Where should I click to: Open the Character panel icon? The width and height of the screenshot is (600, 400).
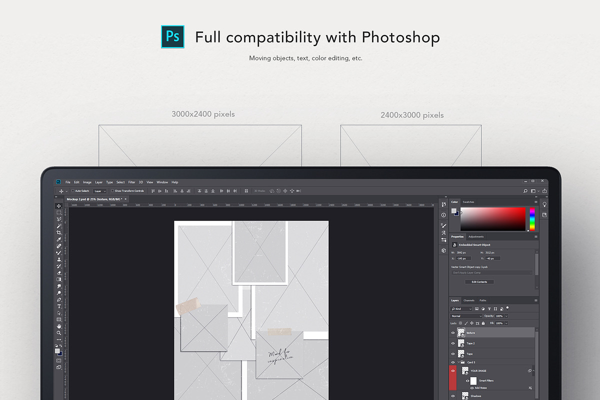click(443, 232)
